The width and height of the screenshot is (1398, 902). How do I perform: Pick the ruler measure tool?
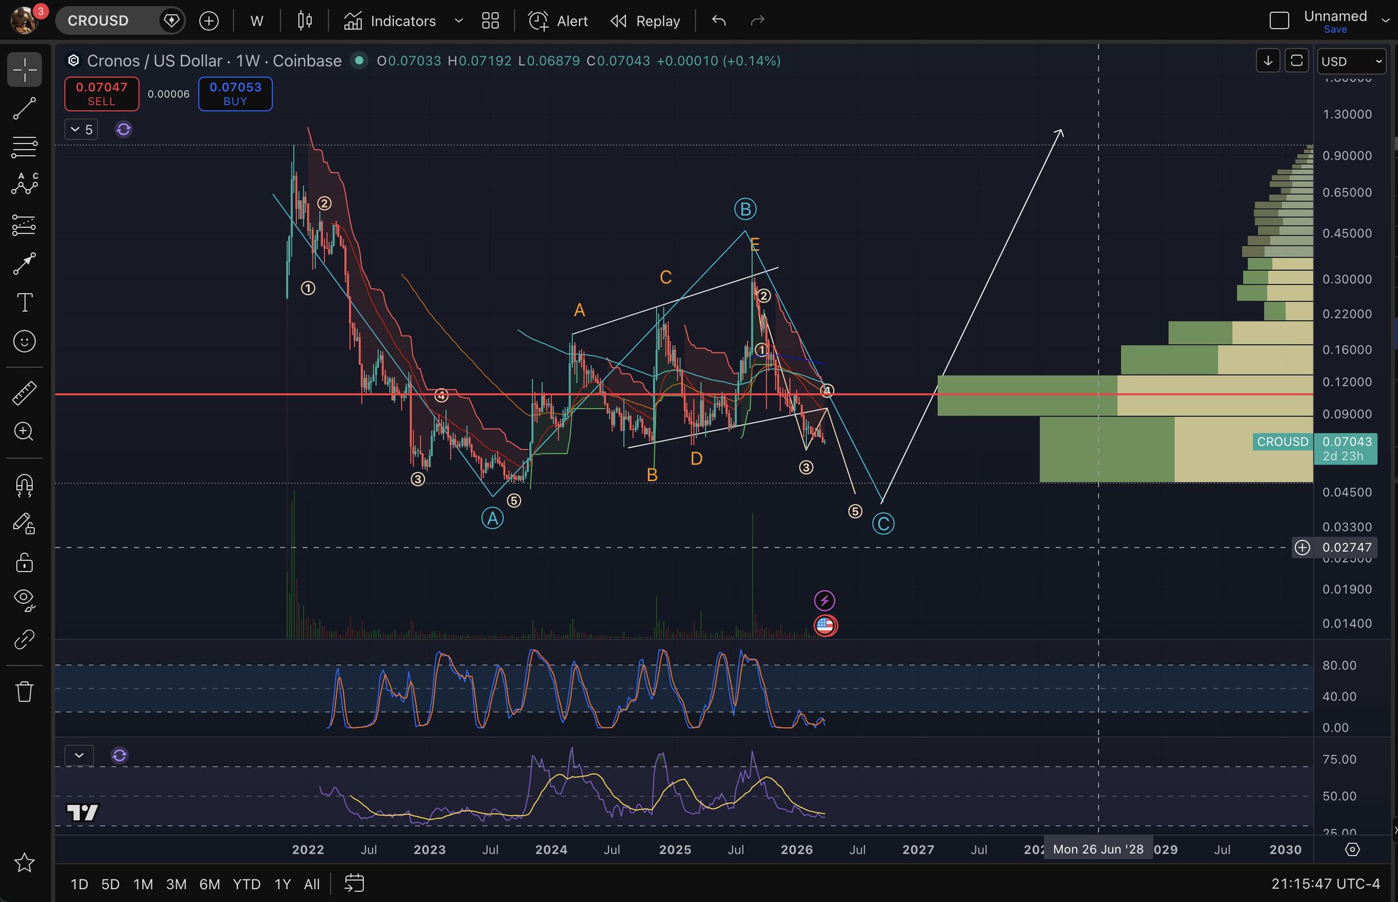coord(25,393)
